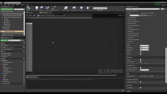The height and width of the screenshot is (94, 167).
Task: Click use-selected-asset arrow next to material dropdown
Action: pyautogui.click(x=149, y=15)
